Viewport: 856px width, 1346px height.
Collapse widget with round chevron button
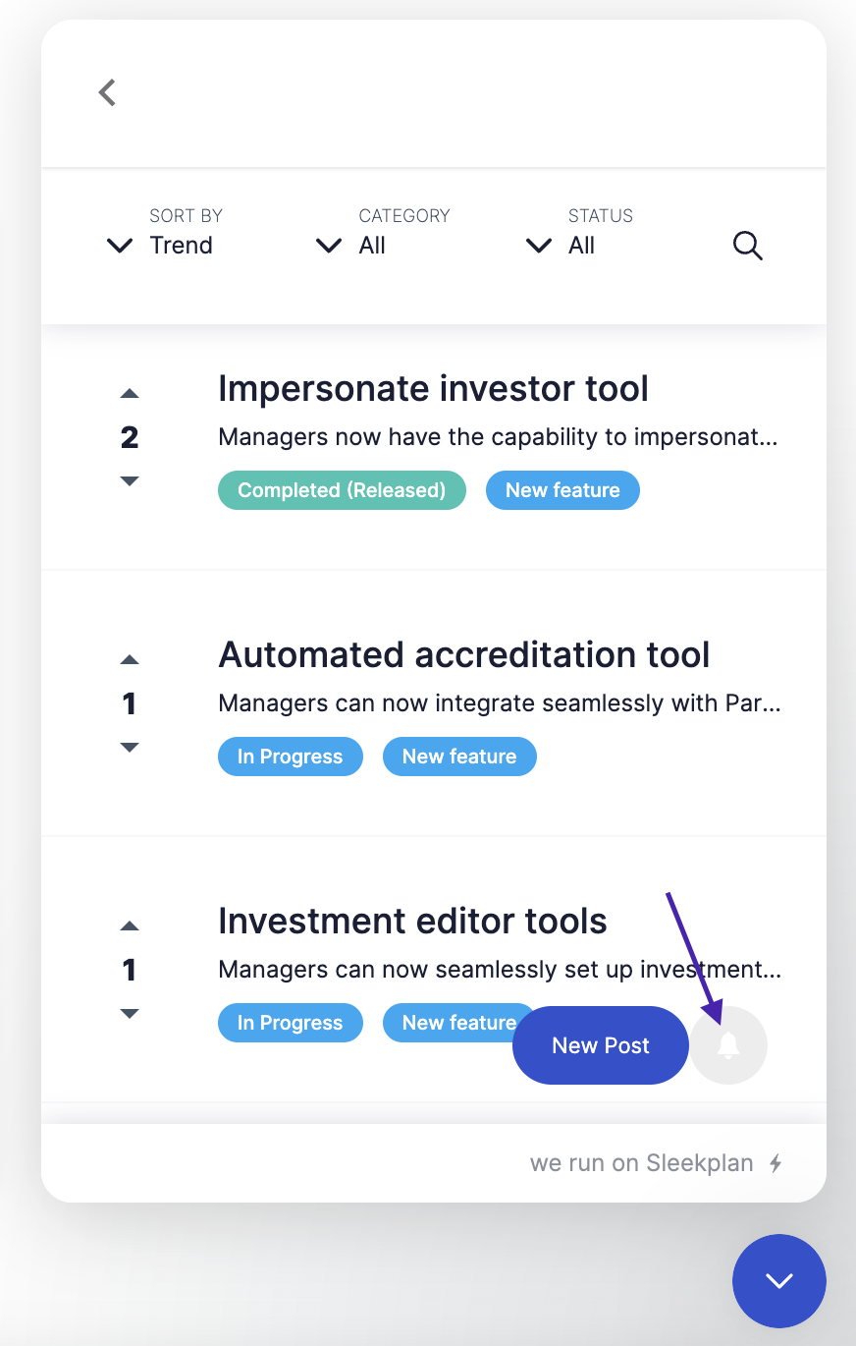[x=779, y=1281]
